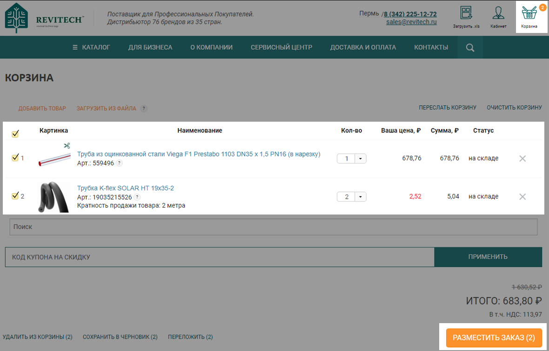This screenshot has width=549, height=351.
Task: Click the ПРИМЕНИТЬ coupon button
Action: pyautogui.click(x=488, y=257)
